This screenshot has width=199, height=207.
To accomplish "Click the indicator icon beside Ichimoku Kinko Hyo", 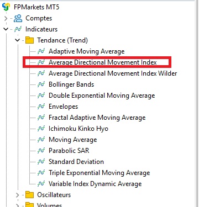I will 41,129.
